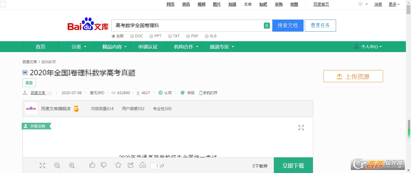This screenshot has width=411, height=173.
Task: Open on phone via 手机打开 icon
Action: click(201, 93)
